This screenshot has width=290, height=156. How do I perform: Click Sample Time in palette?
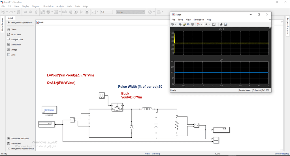pyautogui.click(x=15, y=39)
